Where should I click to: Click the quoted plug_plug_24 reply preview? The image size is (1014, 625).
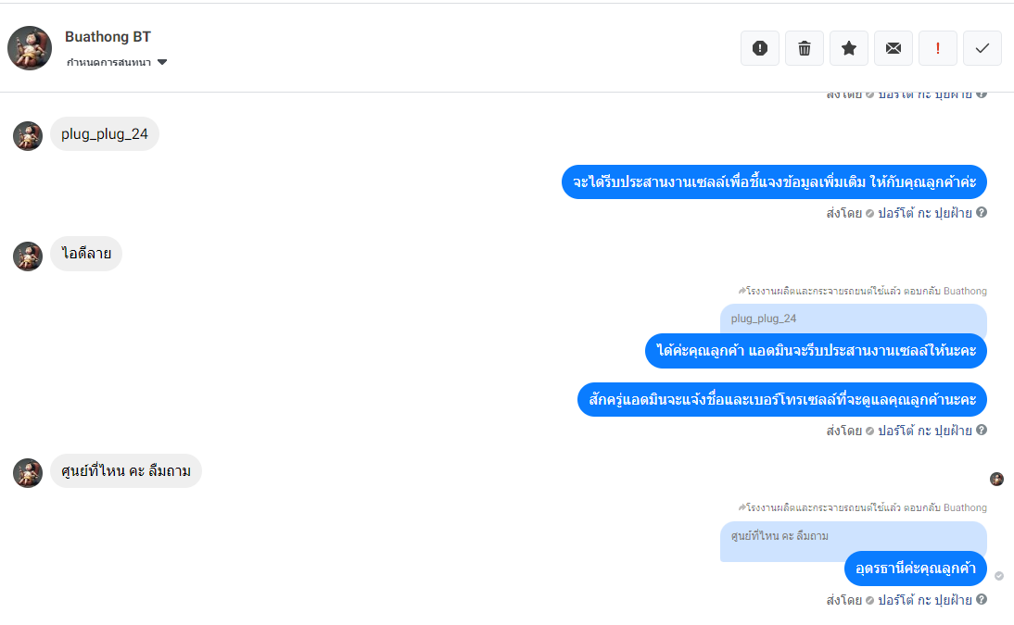click(x=853, y=319)
